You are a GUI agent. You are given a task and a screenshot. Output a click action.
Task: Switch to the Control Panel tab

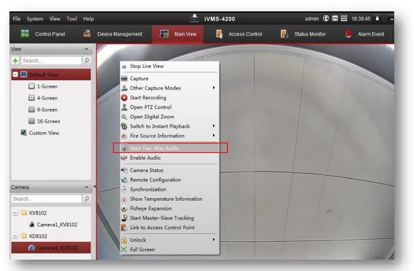coord(43,34)
